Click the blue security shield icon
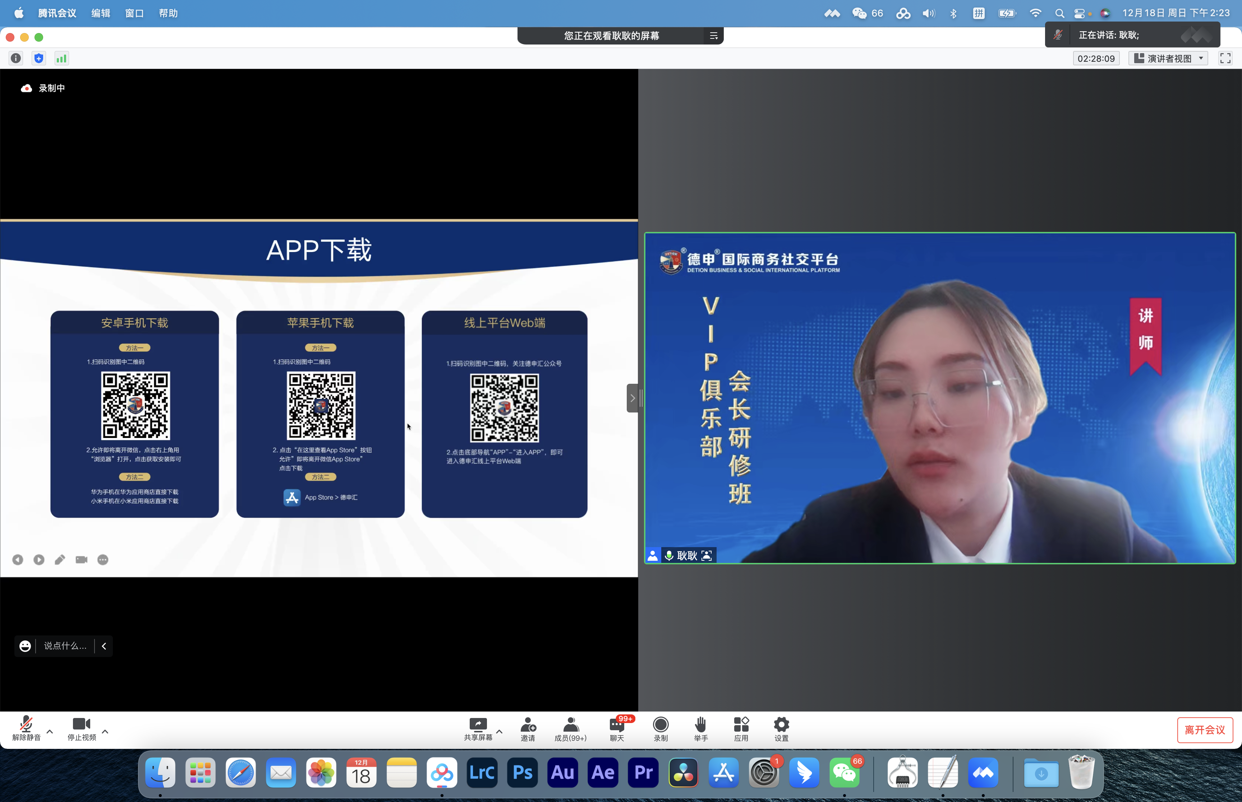 [38, 58]
